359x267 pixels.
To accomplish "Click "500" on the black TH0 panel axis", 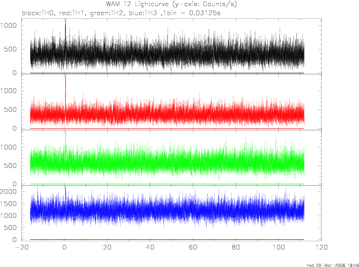I will (x=11, y=49).
